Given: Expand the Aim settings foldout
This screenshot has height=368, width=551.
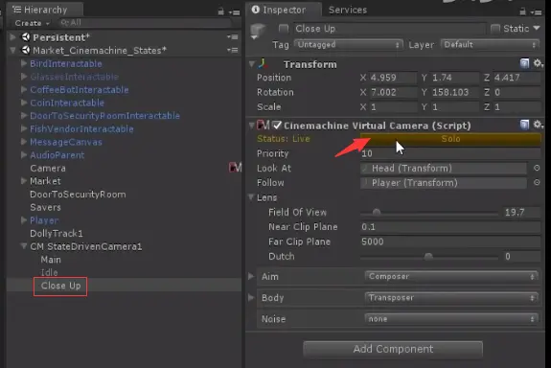Looking at the screenshot, I should coord(251,276).
